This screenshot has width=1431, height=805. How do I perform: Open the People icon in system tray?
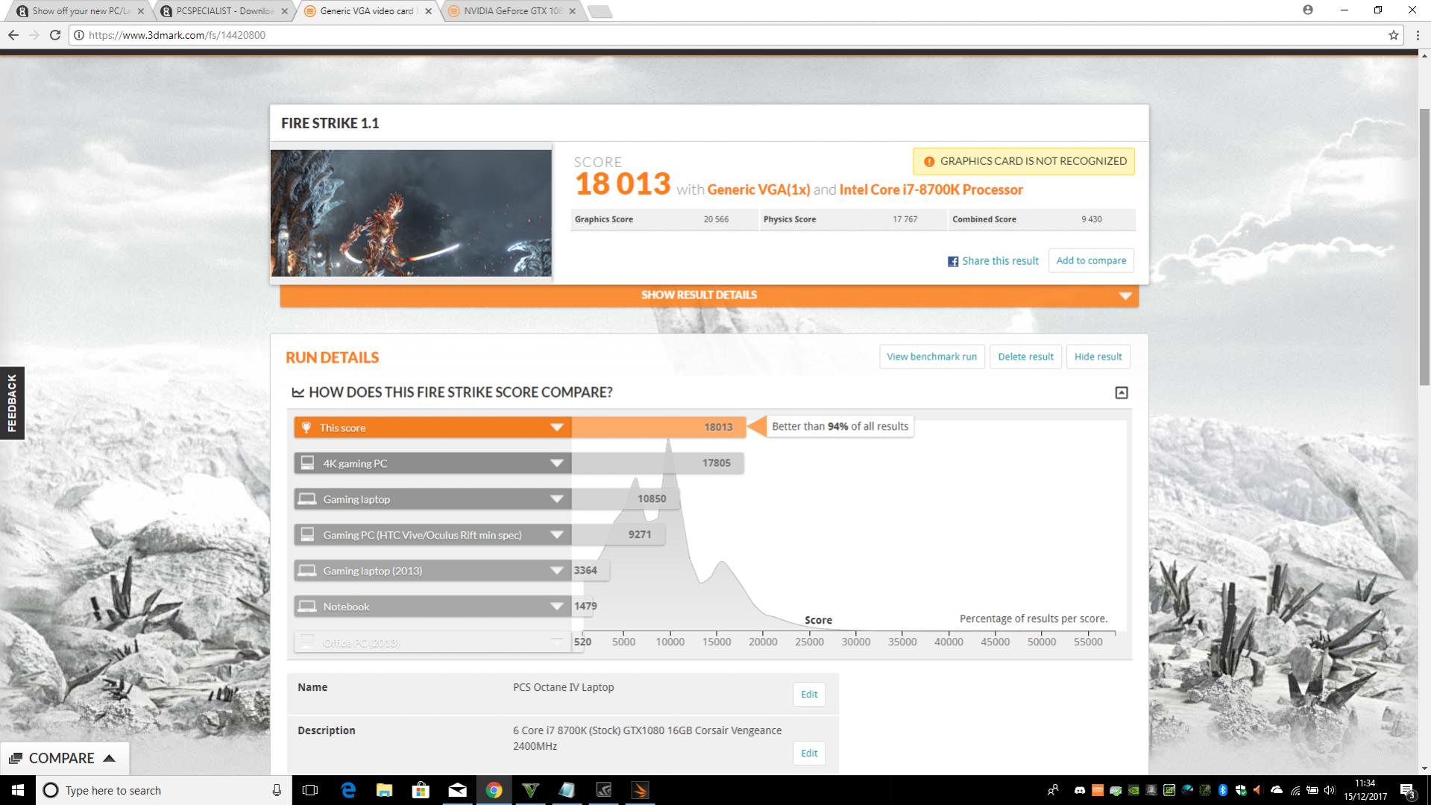(1053, 790)
